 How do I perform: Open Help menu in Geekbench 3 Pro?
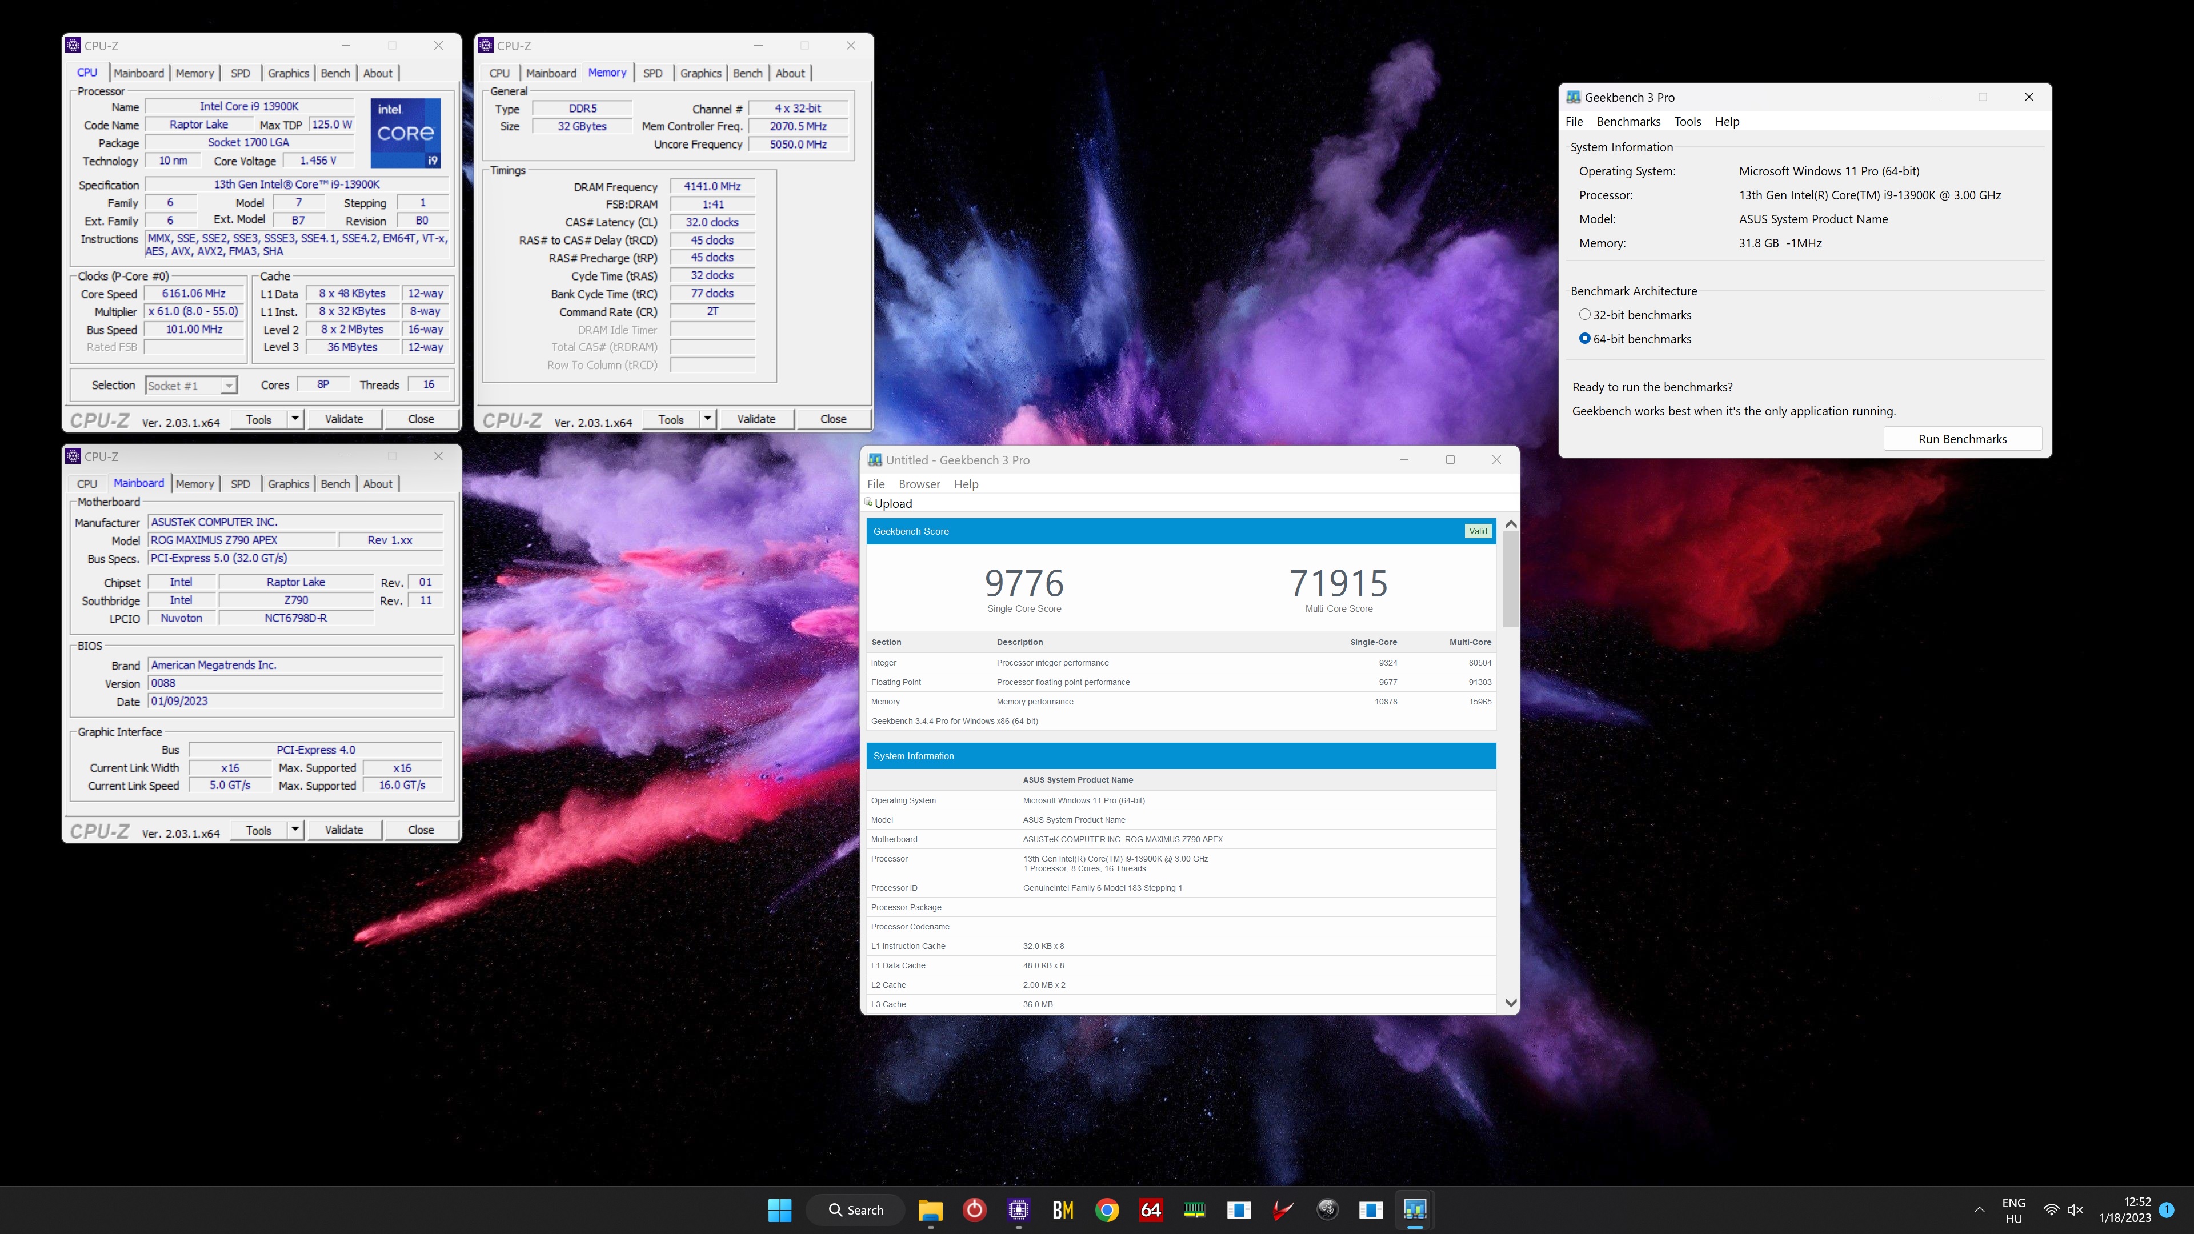(1727, 121)
